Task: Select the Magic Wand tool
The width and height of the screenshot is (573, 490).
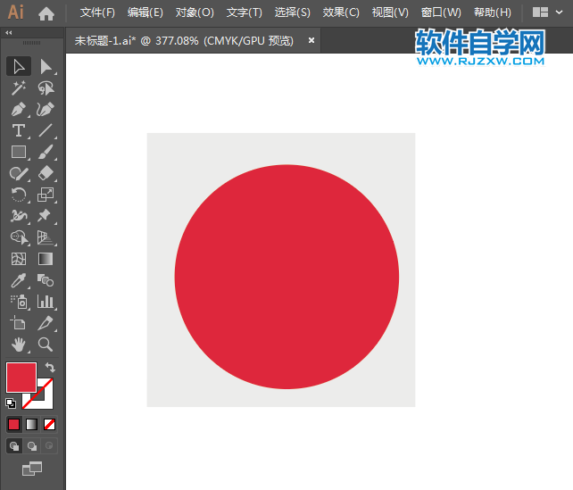Action: point(18,87)
